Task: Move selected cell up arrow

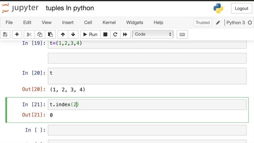Action: point(63,35)
